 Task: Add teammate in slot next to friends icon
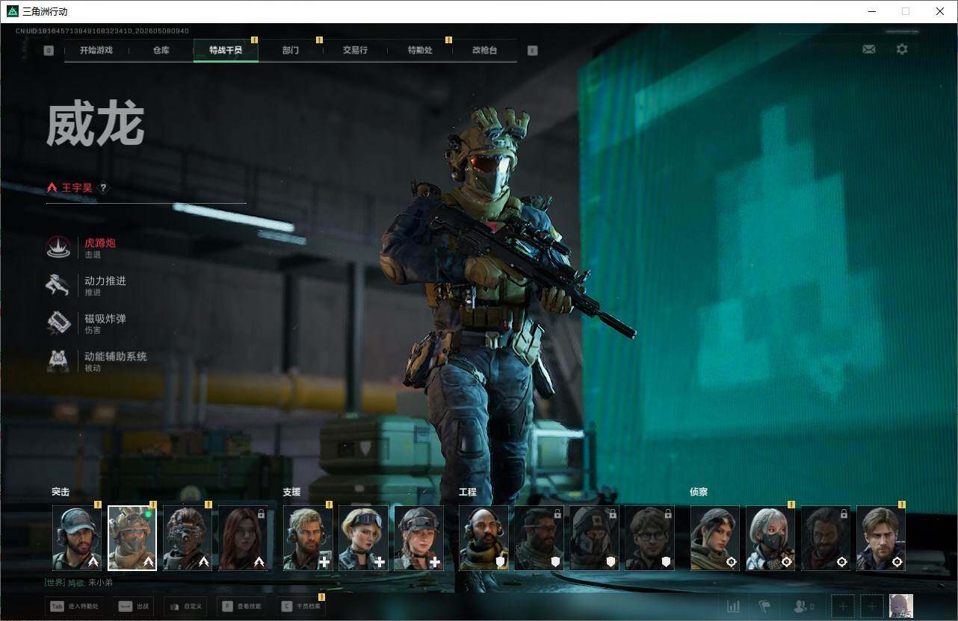(x=843, y=607)
